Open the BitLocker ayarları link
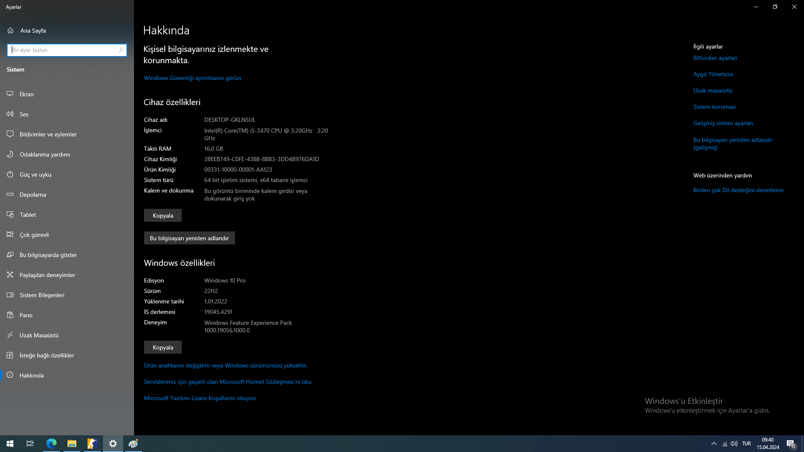The image size is (804, 452). (715, 58)
